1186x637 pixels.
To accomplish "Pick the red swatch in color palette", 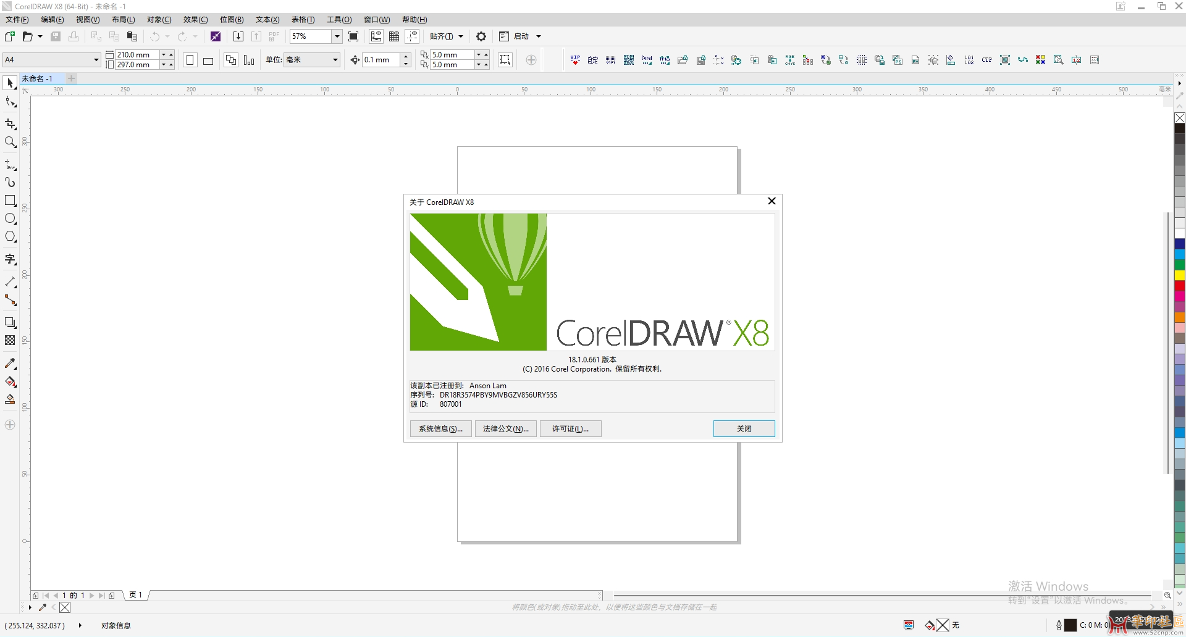I will 1180,286.
